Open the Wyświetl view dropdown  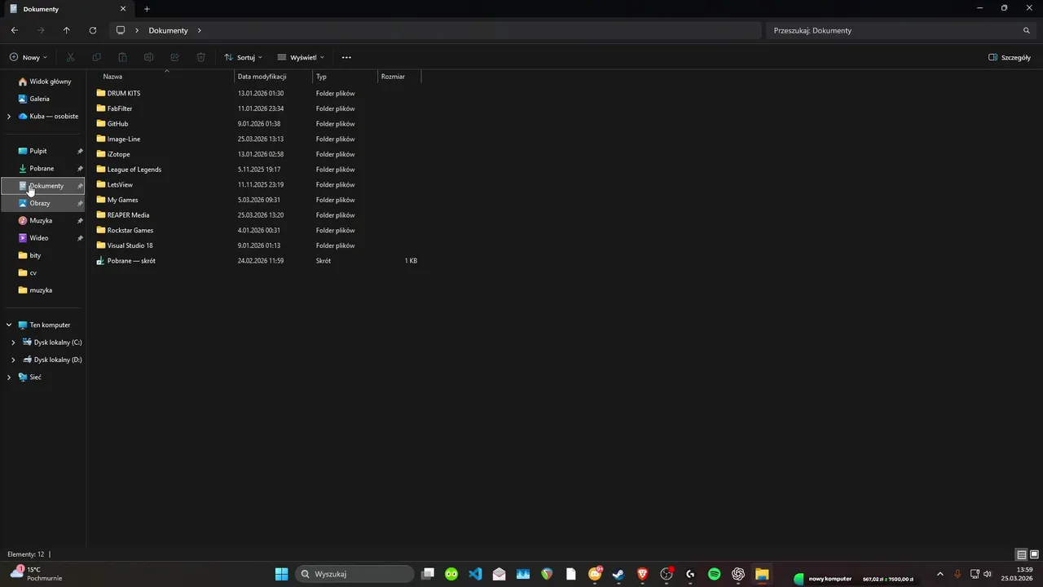[301, 57]
